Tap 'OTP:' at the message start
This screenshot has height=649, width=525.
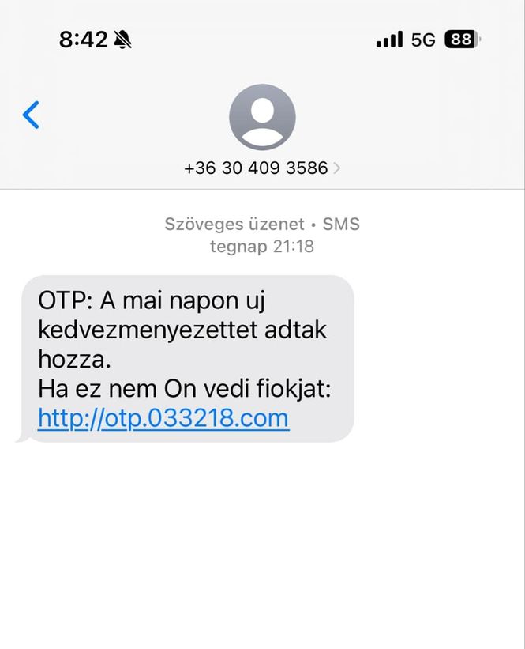click(x=66, y=300)
